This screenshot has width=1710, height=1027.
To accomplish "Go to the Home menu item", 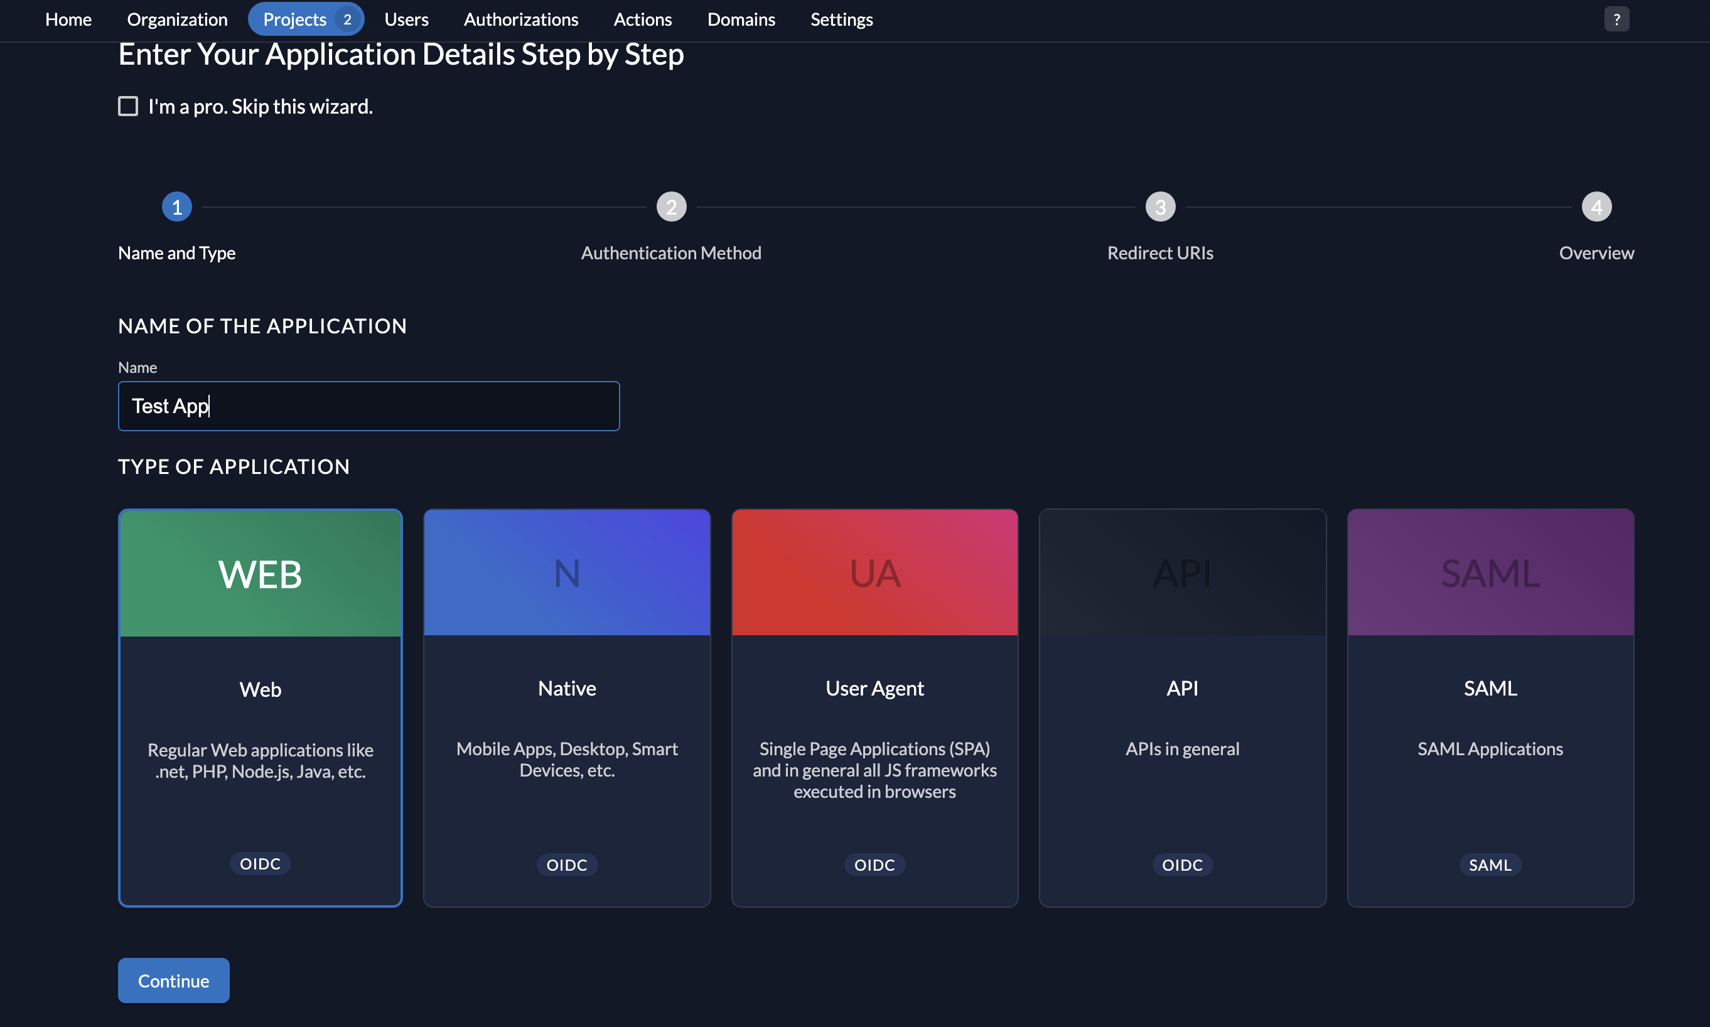I will click(x=68, y=19).
